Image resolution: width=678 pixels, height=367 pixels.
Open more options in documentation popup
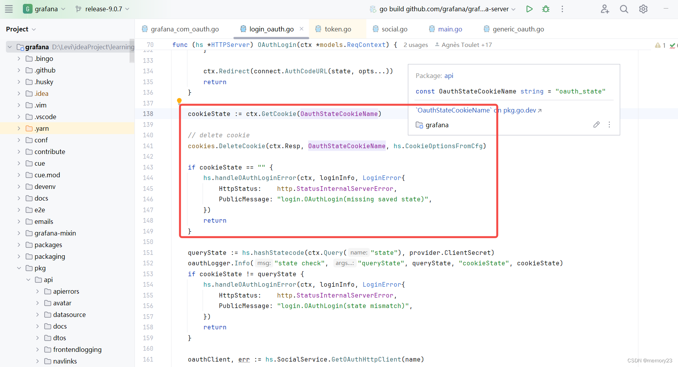tap(609, 125)
